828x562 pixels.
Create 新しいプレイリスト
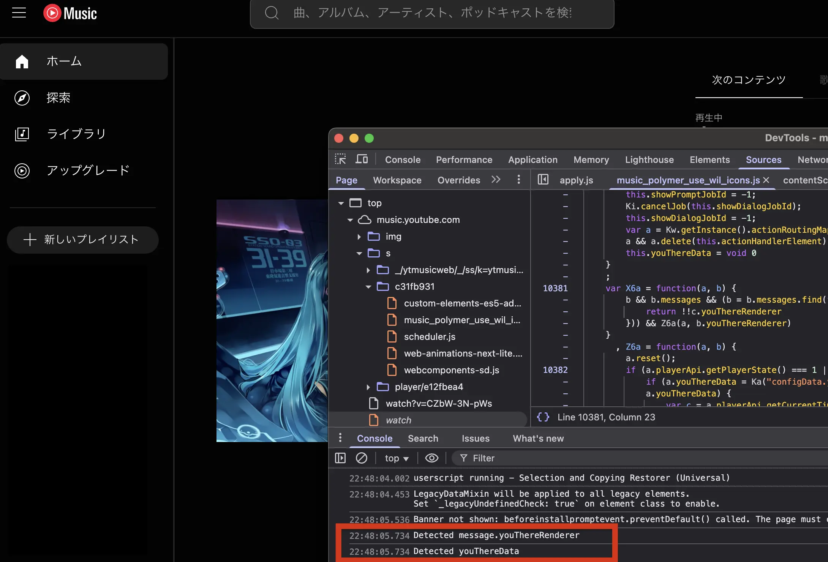coord(82,240)
